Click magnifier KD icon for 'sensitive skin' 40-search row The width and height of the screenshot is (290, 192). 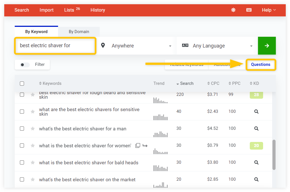click(256, 112)
